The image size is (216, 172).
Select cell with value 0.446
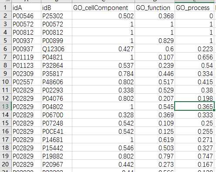click(x=155, y=73)
